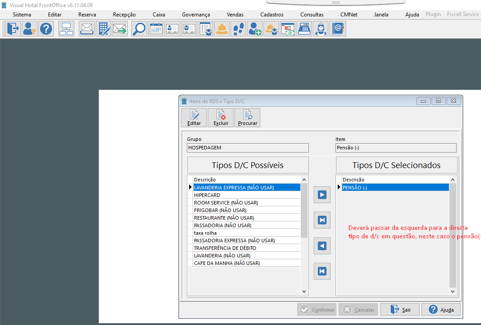Click the Confirmar button

[x=317, y=310]
